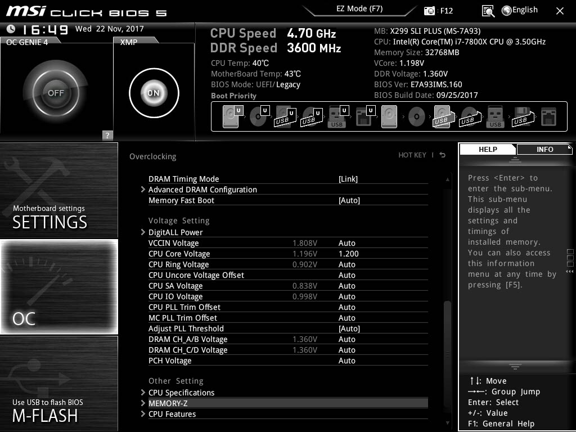
Task: Click the scrollbar up arrow in Overclocking list
Action: click(447, 179)
